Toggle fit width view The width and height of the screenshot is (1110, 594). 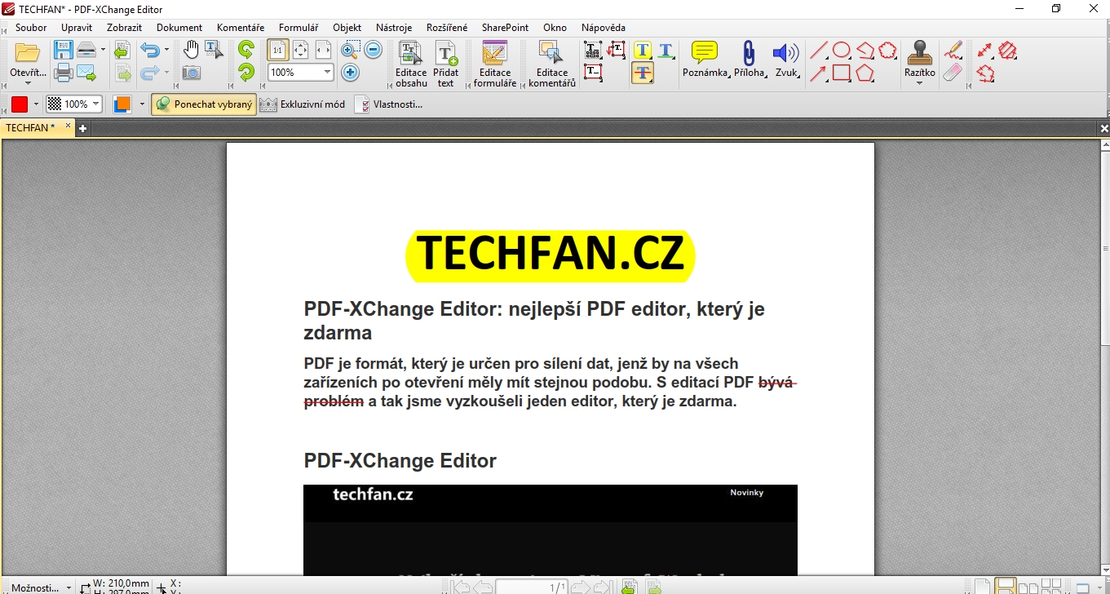[x=323, y=50]
